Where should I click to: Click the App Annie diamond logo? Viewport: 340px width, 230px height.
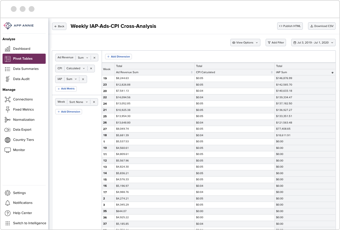[x=7, y=26]
